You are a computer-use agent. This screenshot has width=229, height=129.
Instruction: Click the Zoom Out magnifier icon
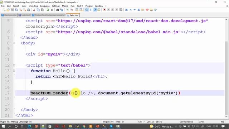coord(71,10)
